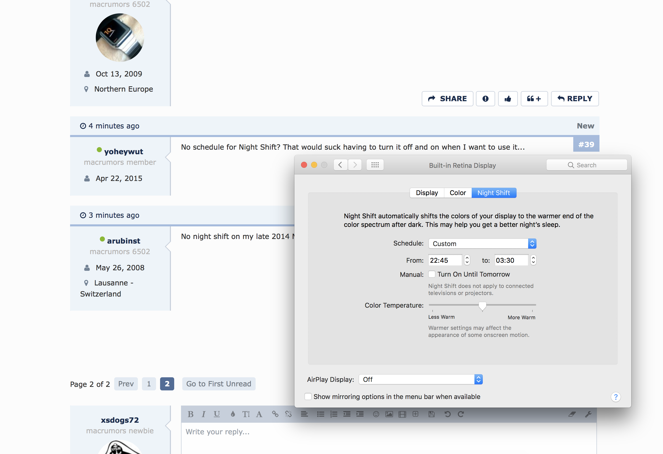Click the From time field 22:45
Screen dimensions: 663x454
coord(445,260)
